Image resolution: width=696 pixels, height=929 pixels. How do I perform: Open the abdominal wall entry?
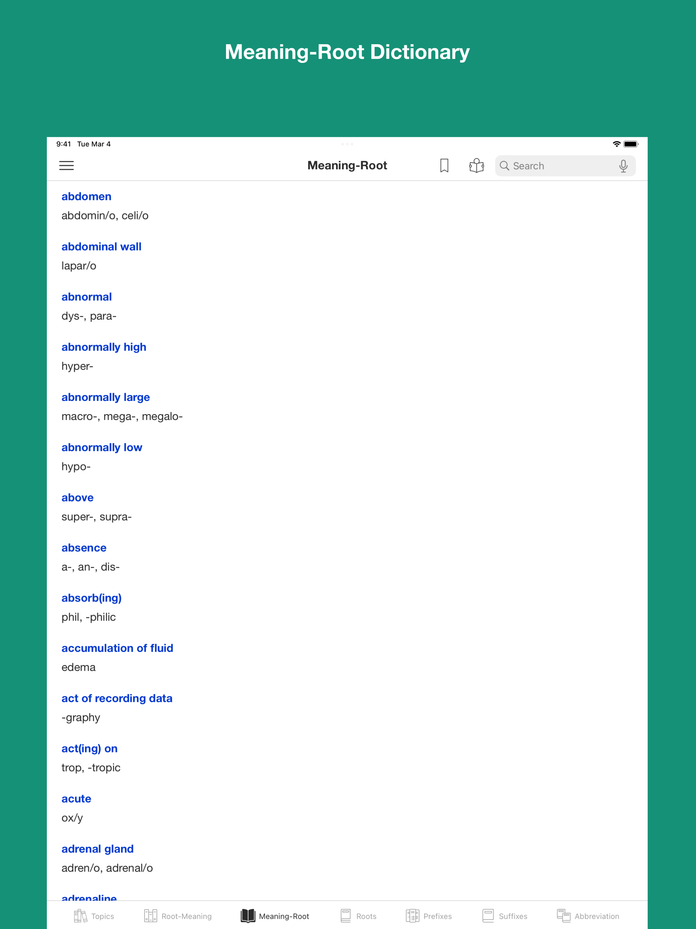[x=102, y=247]
